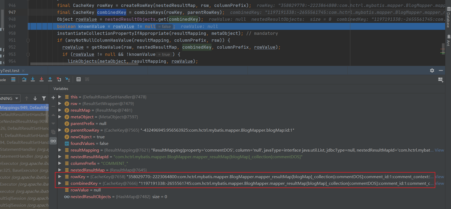Select the first StatementHandler (org.a… stack frame

click(x=24, y=149)
